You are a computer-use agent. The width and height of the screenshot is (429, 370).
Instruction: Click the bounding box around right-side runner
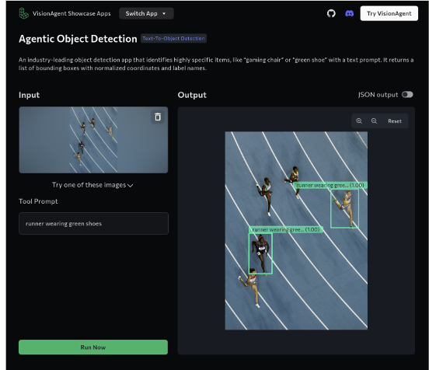(x=344, y=208)
